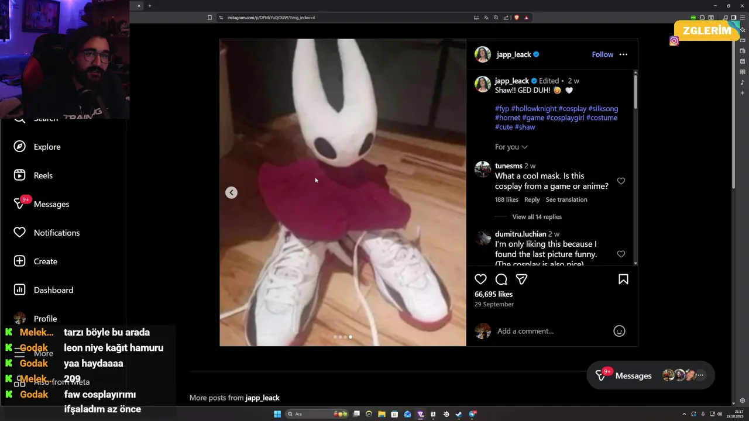749x421 pixels.
Task: Click the #silksong hashtag
Action: tap(603, 109)
